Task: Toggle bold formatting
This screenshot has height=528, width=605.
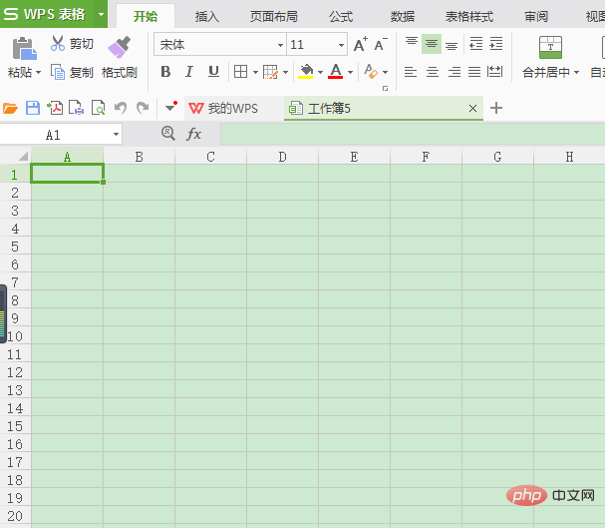Action: (x=165, y=72)
